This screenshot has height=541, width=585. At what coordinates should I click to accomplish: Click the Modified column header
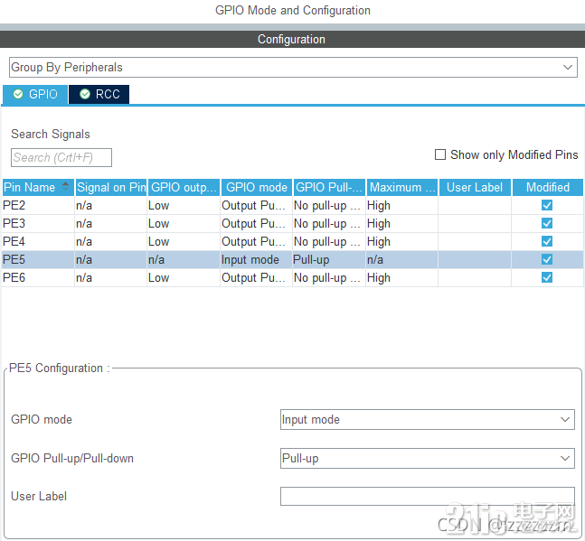pos(548,187)
